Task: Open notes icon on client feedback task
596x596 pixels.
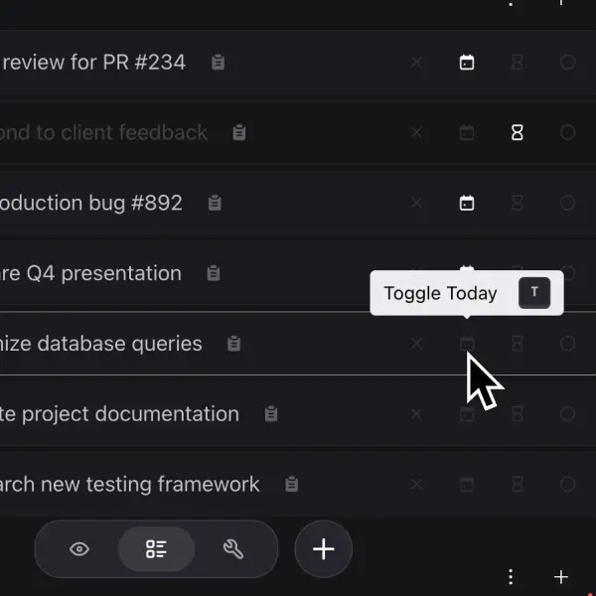Action: [x=239, y=133]
